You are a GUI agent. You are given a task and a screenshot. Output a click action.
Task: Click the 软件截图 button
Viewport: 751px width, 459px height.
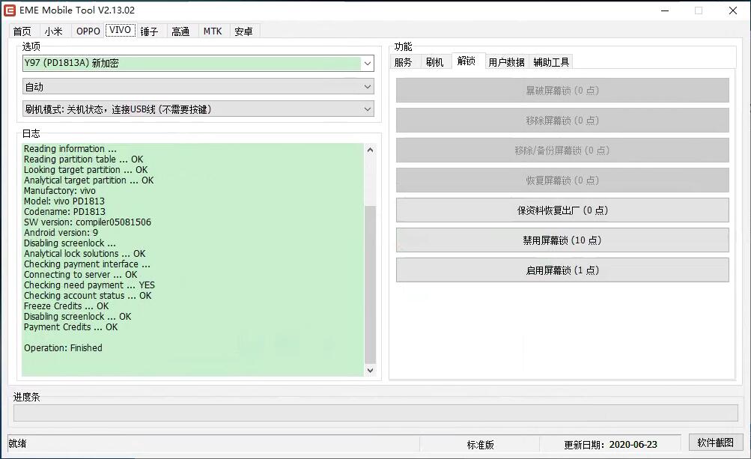coord(716,443)
